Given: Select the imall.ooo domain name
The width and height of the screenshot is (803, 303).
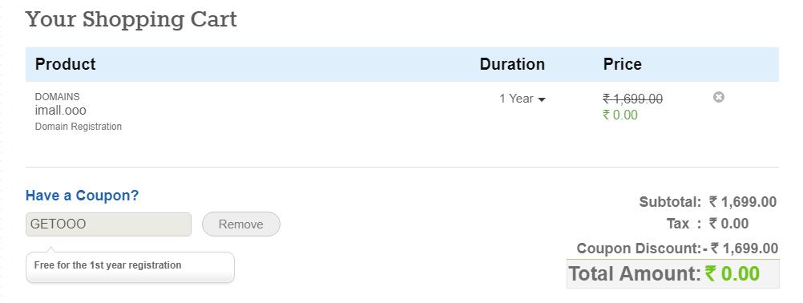Looking at the screenshot, I should click(60, 111).
